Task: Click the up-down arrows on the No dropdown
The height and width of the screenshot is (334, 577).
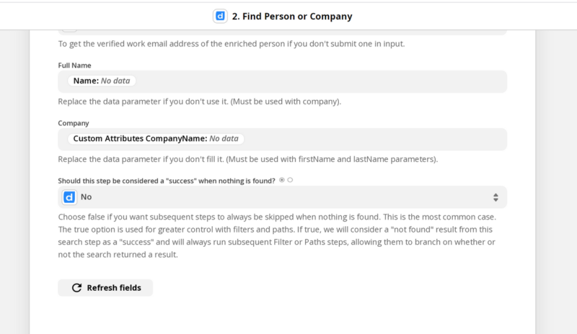Action: point(495,197)
